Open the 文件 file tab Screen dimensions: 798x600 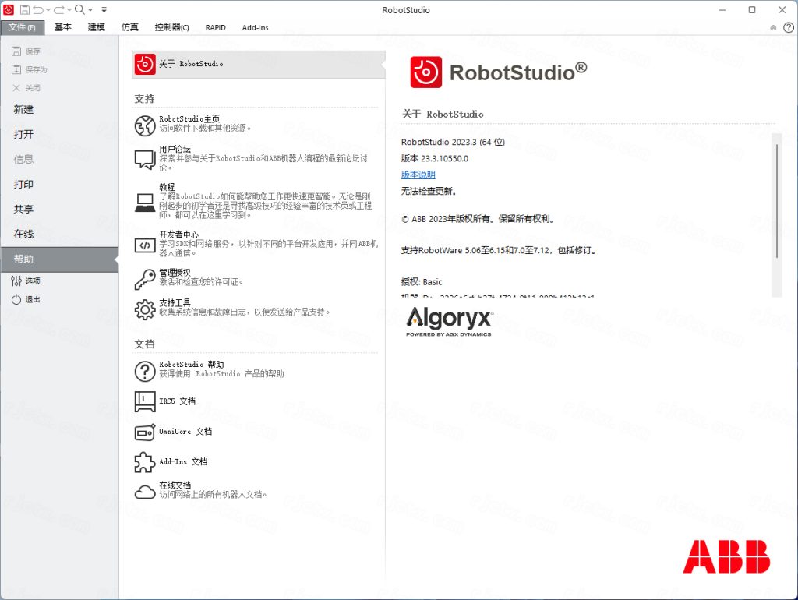tap(23, 27)
